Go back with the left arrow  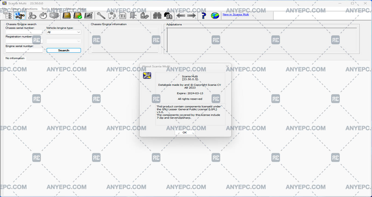click(x=181, y=16)
